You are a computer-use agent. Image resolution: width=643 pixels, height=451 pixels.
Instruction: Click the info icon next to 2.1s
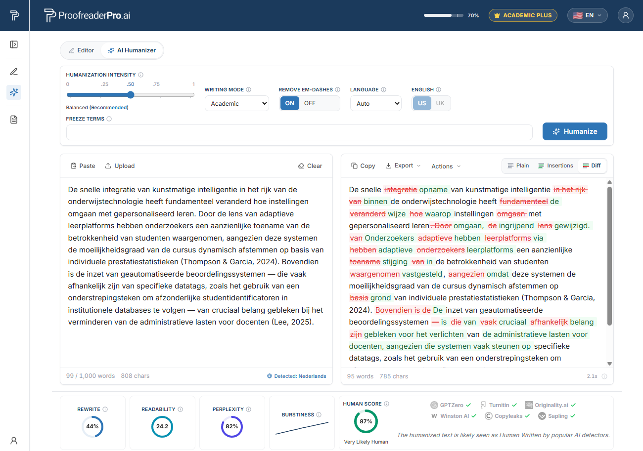click(604, 376)
